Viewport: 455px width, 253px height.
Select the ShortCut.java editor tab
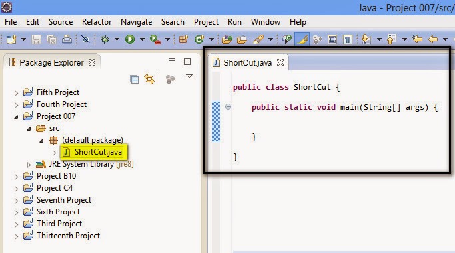(248, 62)
